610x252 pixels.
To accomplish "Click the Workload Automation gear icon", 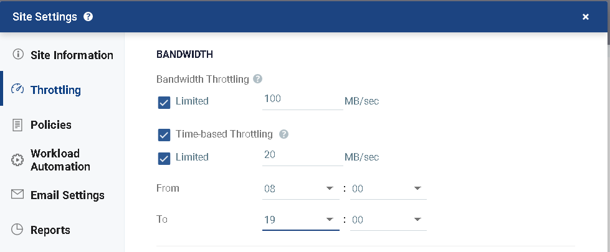I will click(17, 160).
